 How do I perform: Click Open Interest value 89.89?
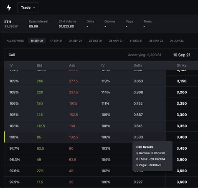point(33,26)
